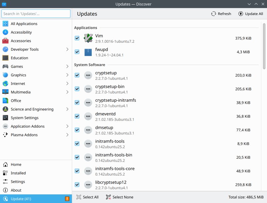Expand the Plasma Addons arrow
Screen dimensions: 267x203
(67, 135)
